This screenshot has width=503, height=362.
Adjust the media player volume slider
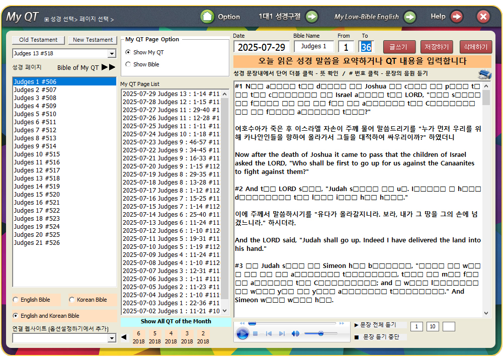[320, 333]
